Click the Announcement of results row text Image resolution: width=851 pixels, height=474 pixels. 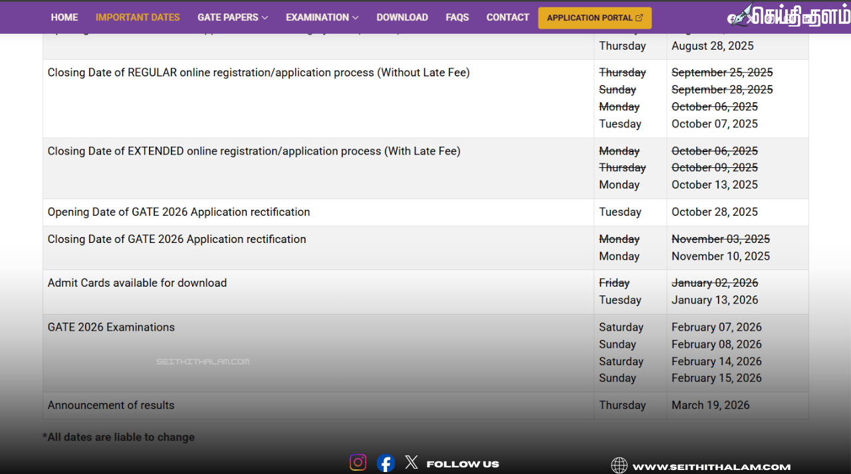click(x=111, y=405)
